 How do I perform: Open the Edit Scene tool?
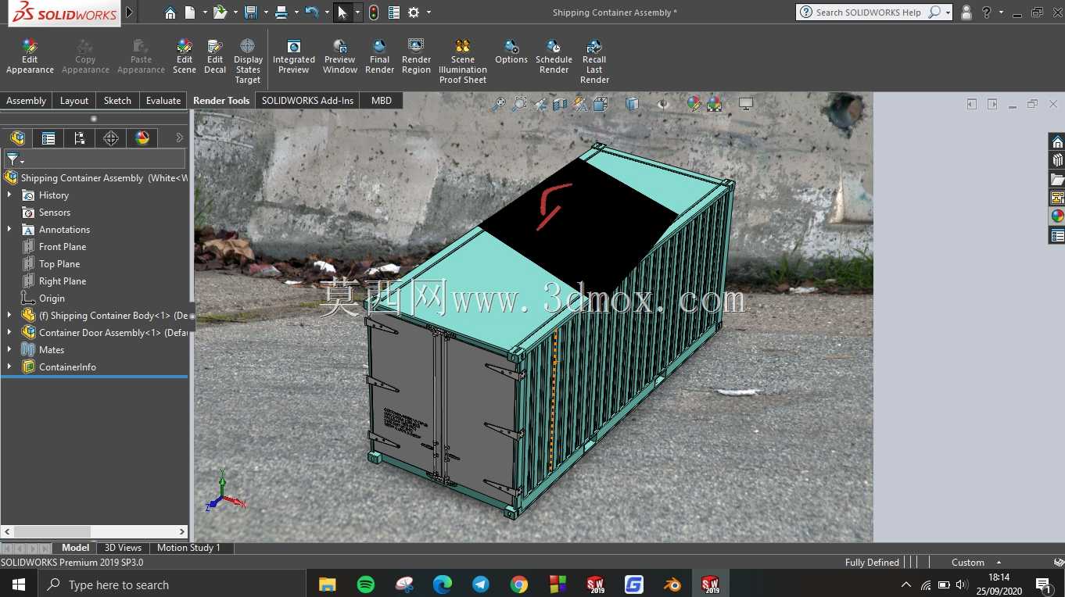click(185, 57)
